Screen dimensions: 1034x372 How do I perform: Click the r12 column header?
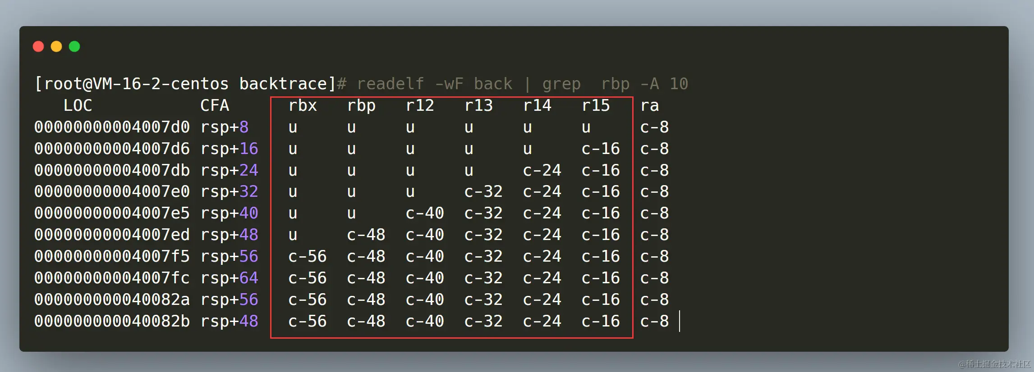click(x=420, y=105)
